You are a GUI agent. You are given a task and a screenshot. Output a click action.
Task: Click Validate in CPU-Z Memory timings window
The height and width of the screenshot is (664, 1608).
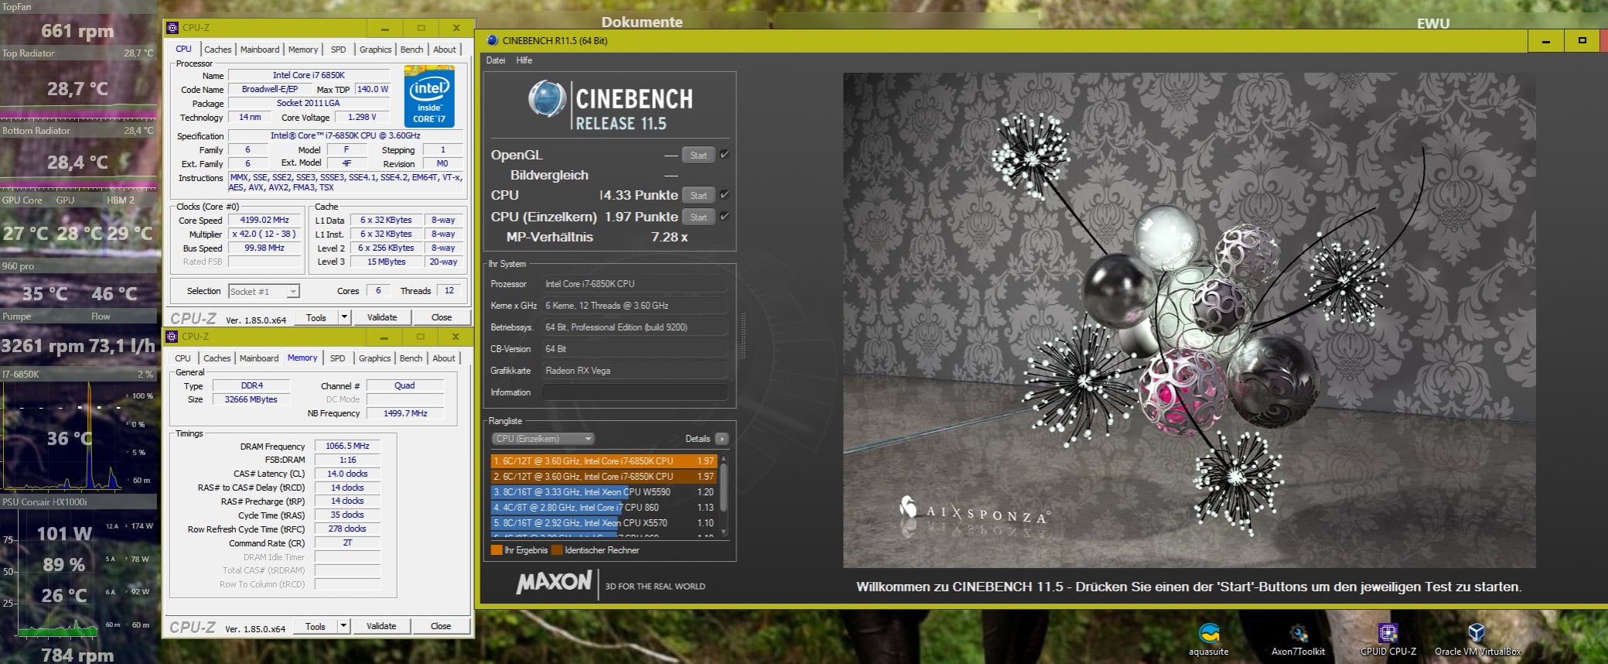point(381,626)
